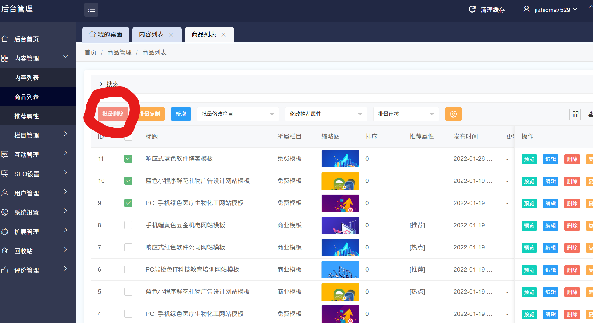Check the checkbox for row ID 8

point(128,225)
